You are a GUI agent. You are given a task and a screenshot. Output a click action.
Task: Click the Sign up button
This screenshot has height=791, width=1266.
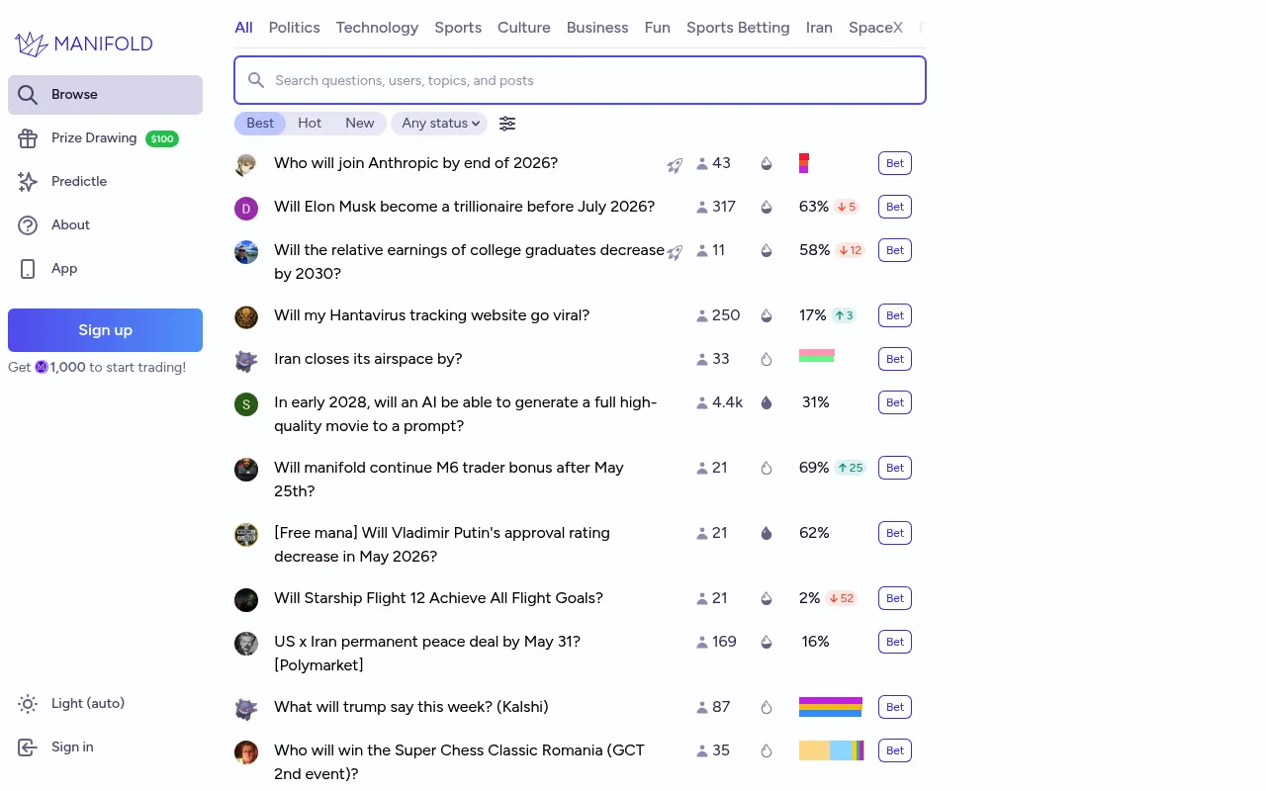[x=105, y=330]
